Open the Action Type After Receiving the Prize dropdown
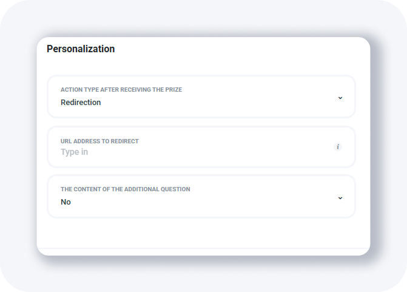 [201, 97]
